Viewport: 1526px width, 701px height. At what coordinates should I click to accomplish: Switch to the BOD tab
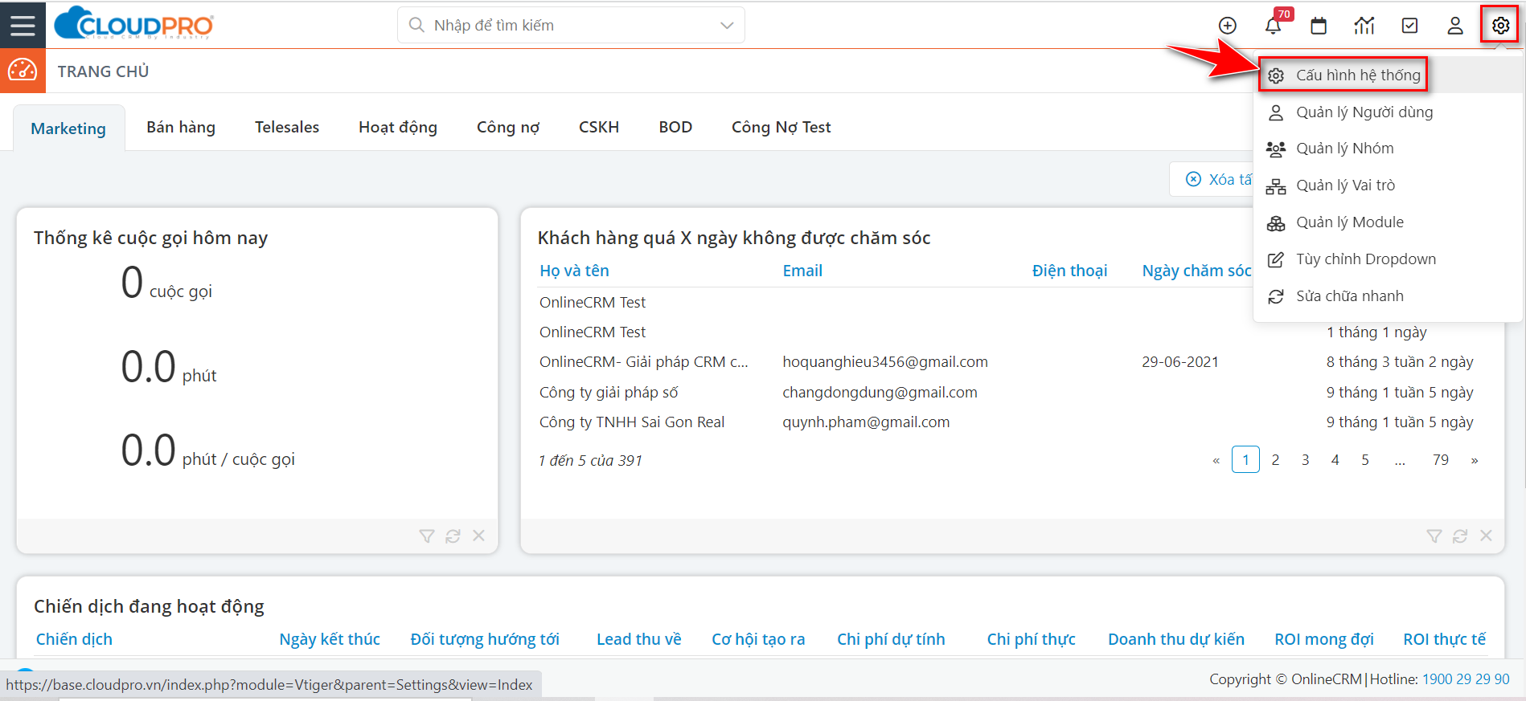click(x=675, y=127)
